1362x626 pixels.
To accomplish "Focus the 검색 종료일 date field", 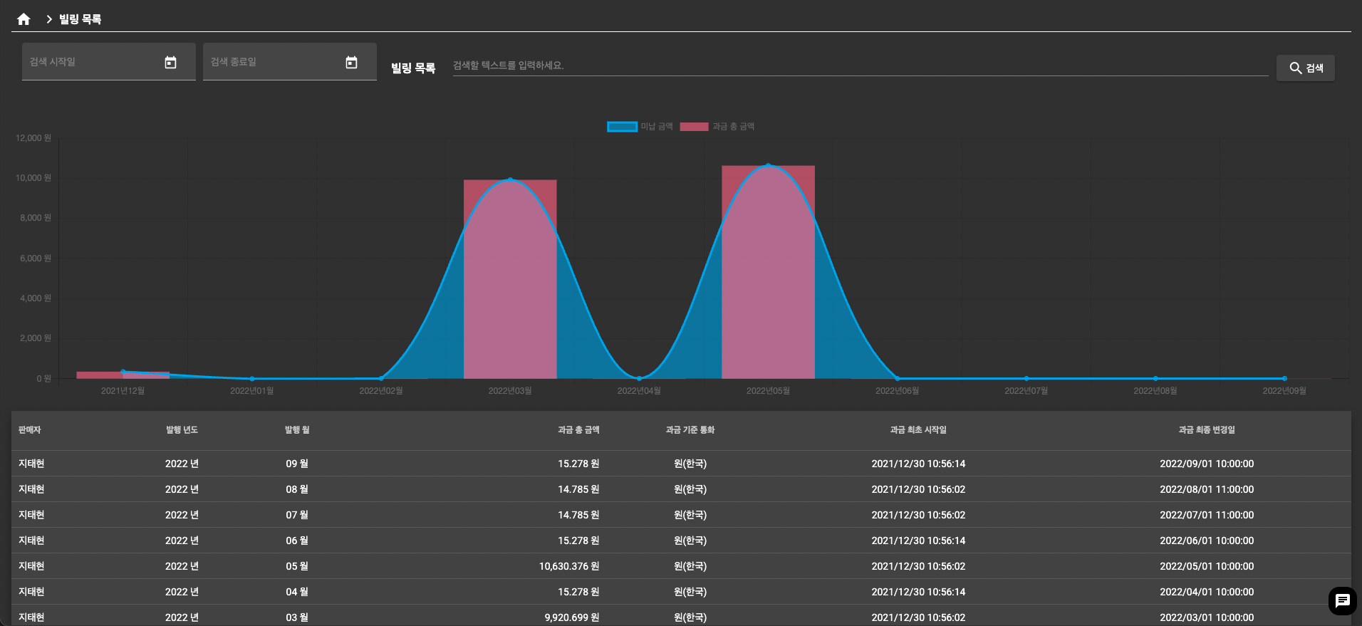I will (x=274, y=62).
